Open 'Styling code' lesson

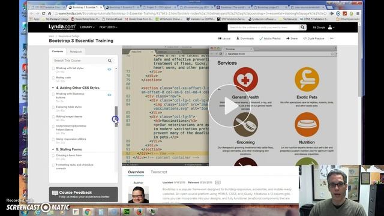pos(64,77)
